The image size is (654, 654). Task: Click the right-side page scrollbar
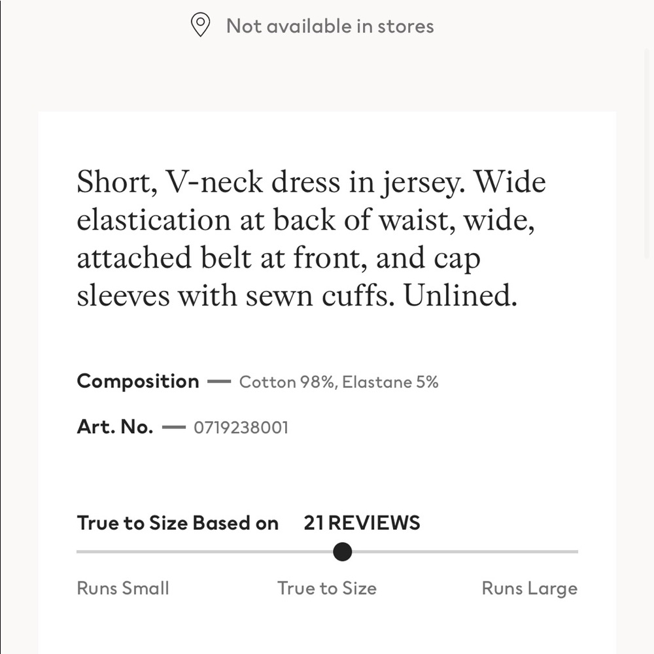pyautogui.click(x=649, y=154)
